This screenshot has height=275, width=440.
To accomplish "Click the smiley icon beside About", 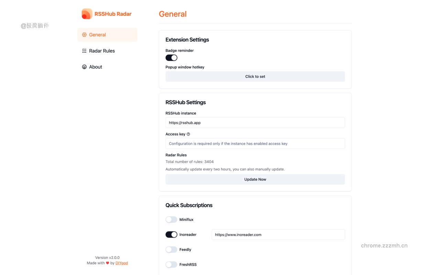I will pyautogui.click(x=84, y=67).
